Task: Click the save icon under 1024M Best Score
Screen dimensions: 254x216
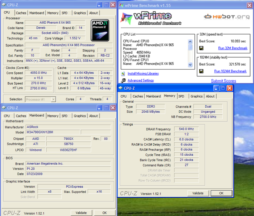Action: [201, 71]
